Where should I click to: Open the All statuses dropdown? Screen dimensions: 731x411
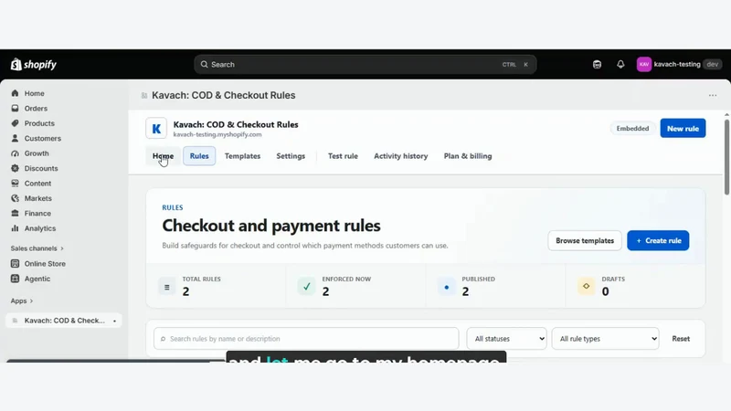[507, 339]
